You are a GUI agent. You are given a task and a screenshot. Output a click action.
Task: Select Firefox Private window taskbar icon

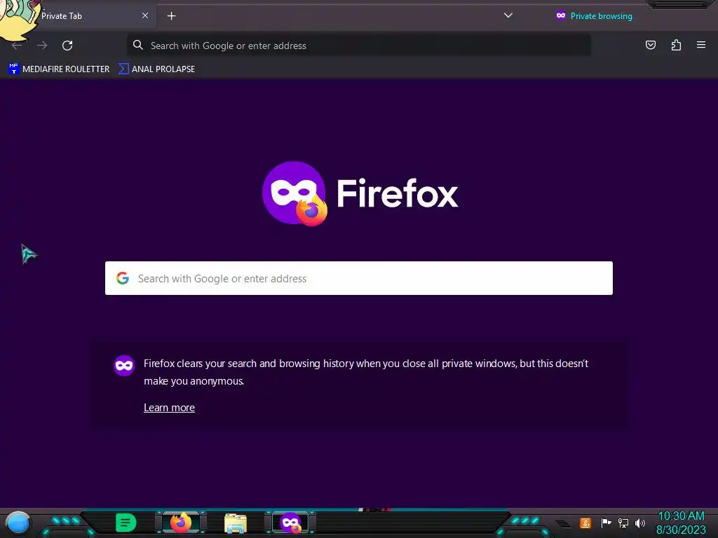290,523
